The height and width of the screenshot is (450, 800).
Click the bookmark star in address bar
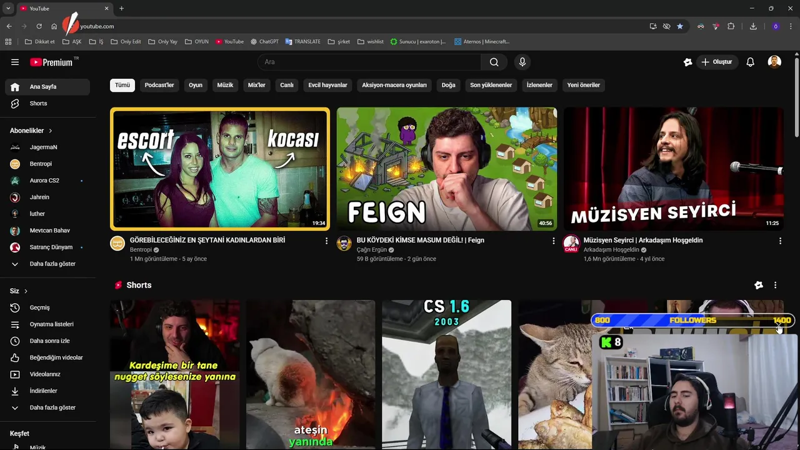[680, 26]
